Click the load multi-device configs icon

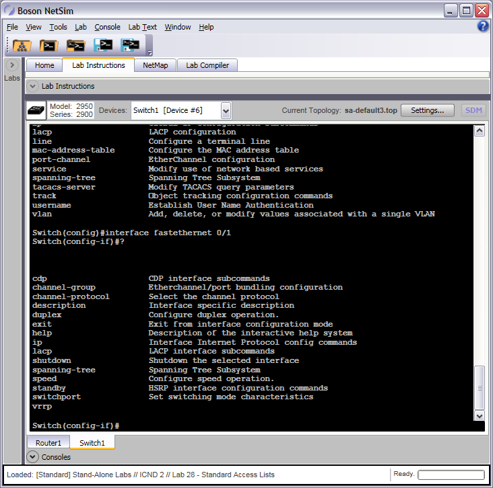click(x=76, y=46)
